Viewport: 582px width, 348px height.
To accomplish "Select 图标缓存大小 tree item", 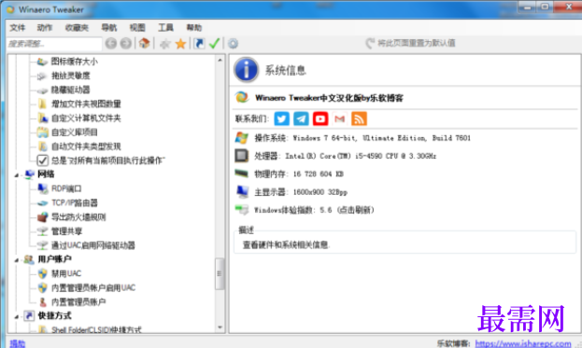I will pos(74,62).
